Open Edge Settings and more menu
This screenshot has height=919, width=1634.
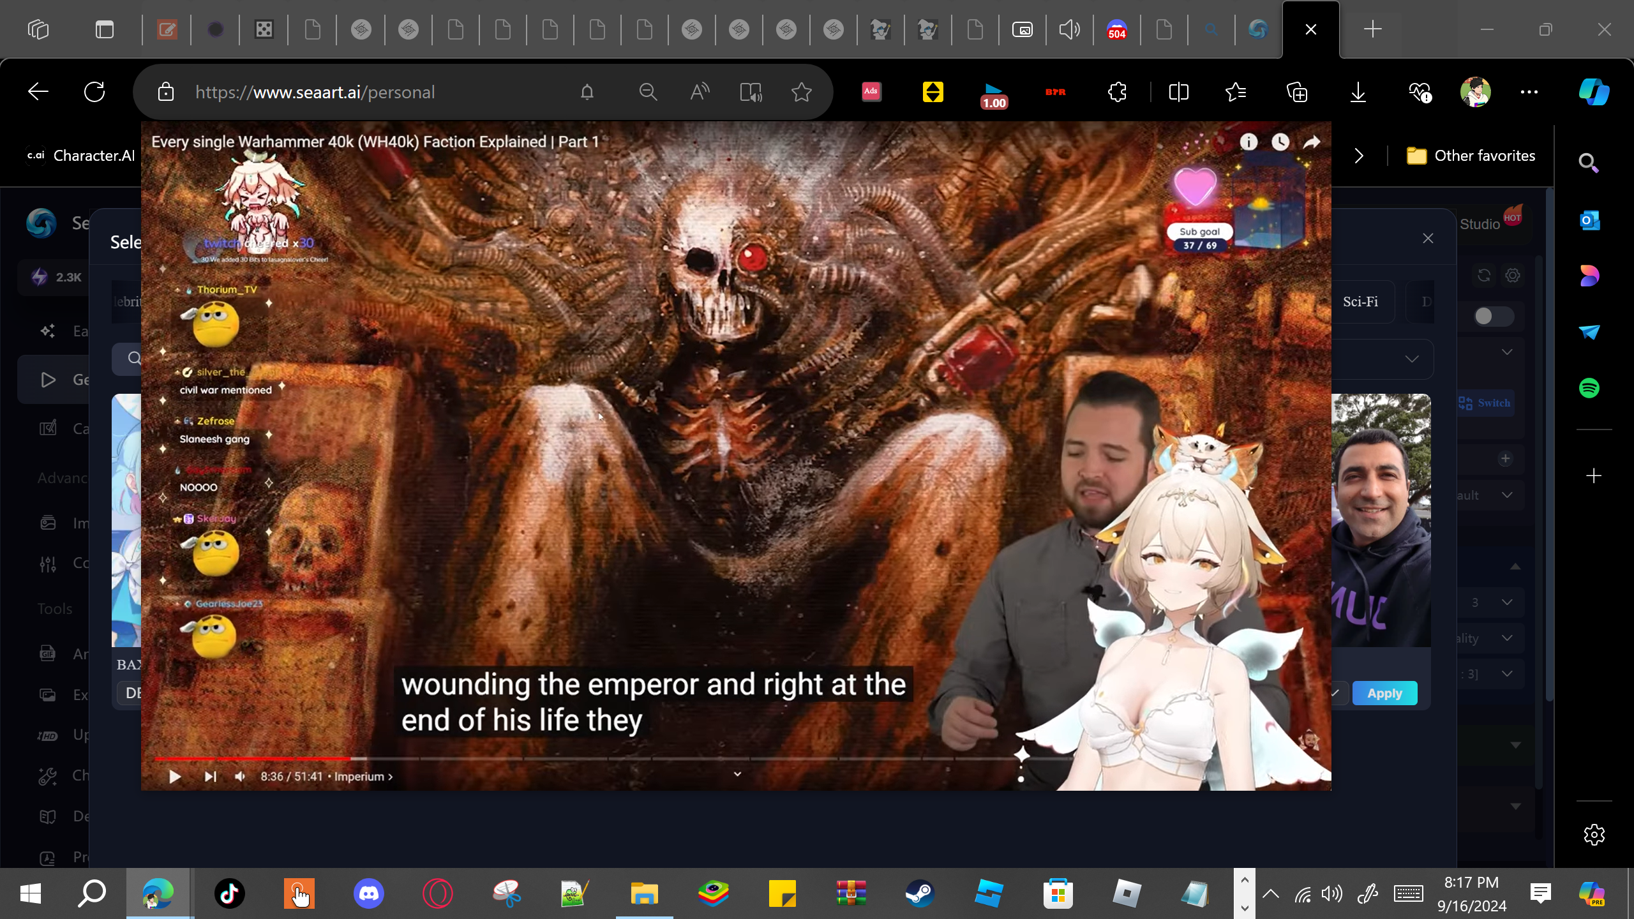[x=1529, y=93]
